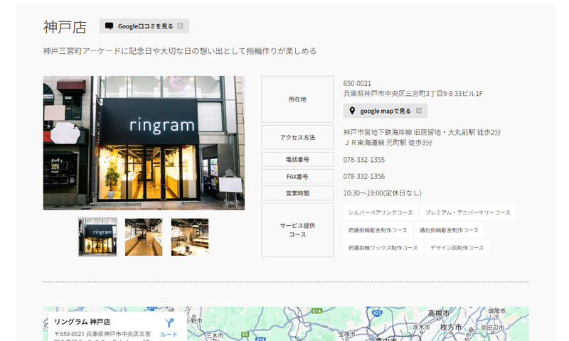Click postal code 650-0021
The height and width of the screenshot is (341, 569).
pos(357,83)
